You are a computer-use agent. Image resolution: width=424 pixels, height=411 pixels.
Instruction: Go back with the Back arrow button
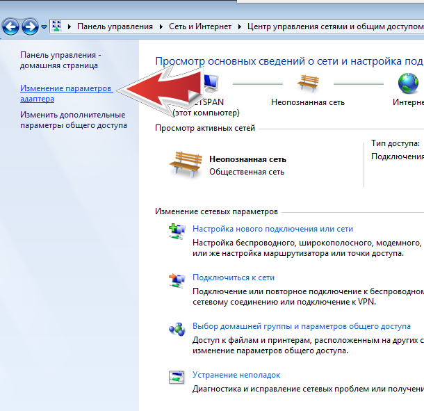pyautogui.click(x=10, y=27)
